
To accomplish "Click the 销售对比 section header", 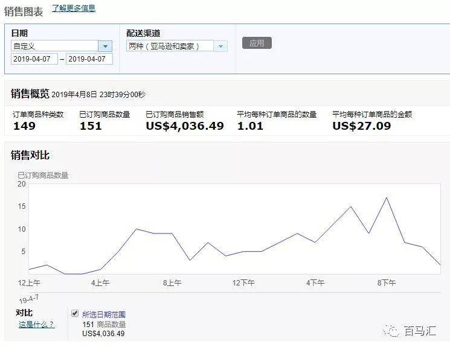I will click(x=30, y=155).
